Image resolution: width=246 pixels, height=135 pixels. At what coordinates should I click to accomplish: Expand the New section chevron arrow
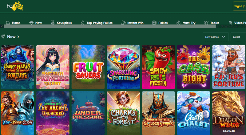(18, 37)
